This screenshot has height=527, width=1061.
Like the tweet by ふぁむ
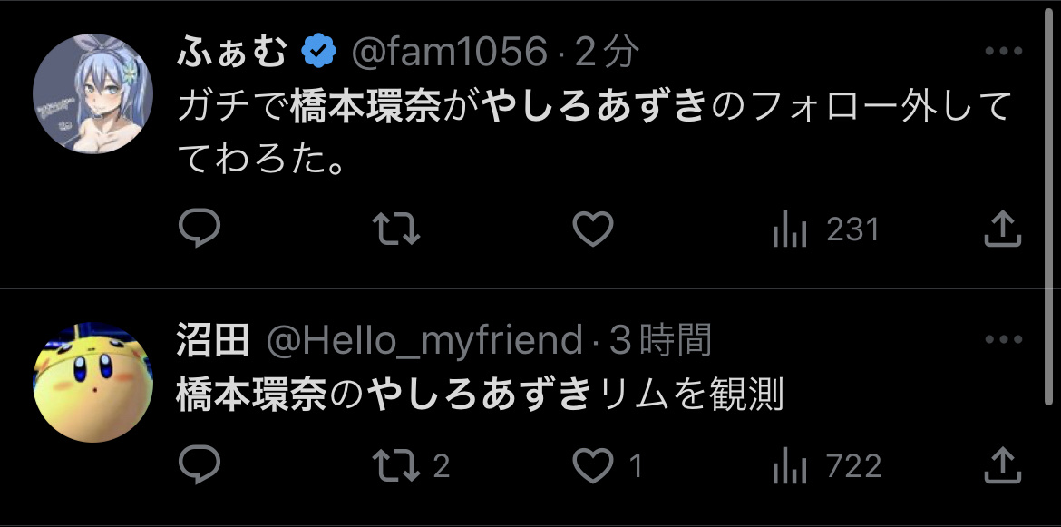[595, 229]
